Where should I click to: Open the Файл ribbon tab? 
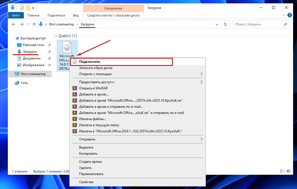tap(16, 15)
